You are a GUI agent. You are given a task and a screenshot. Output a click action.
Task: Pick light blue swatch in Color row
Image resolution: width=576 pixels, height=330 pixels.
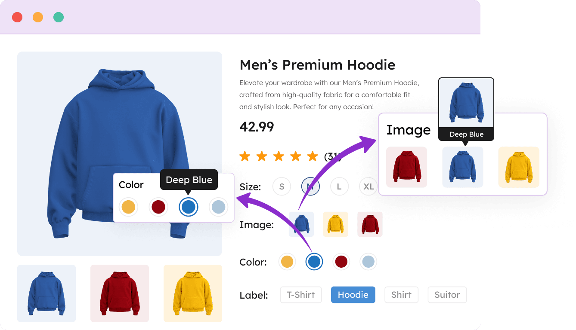tap(368, 261)
